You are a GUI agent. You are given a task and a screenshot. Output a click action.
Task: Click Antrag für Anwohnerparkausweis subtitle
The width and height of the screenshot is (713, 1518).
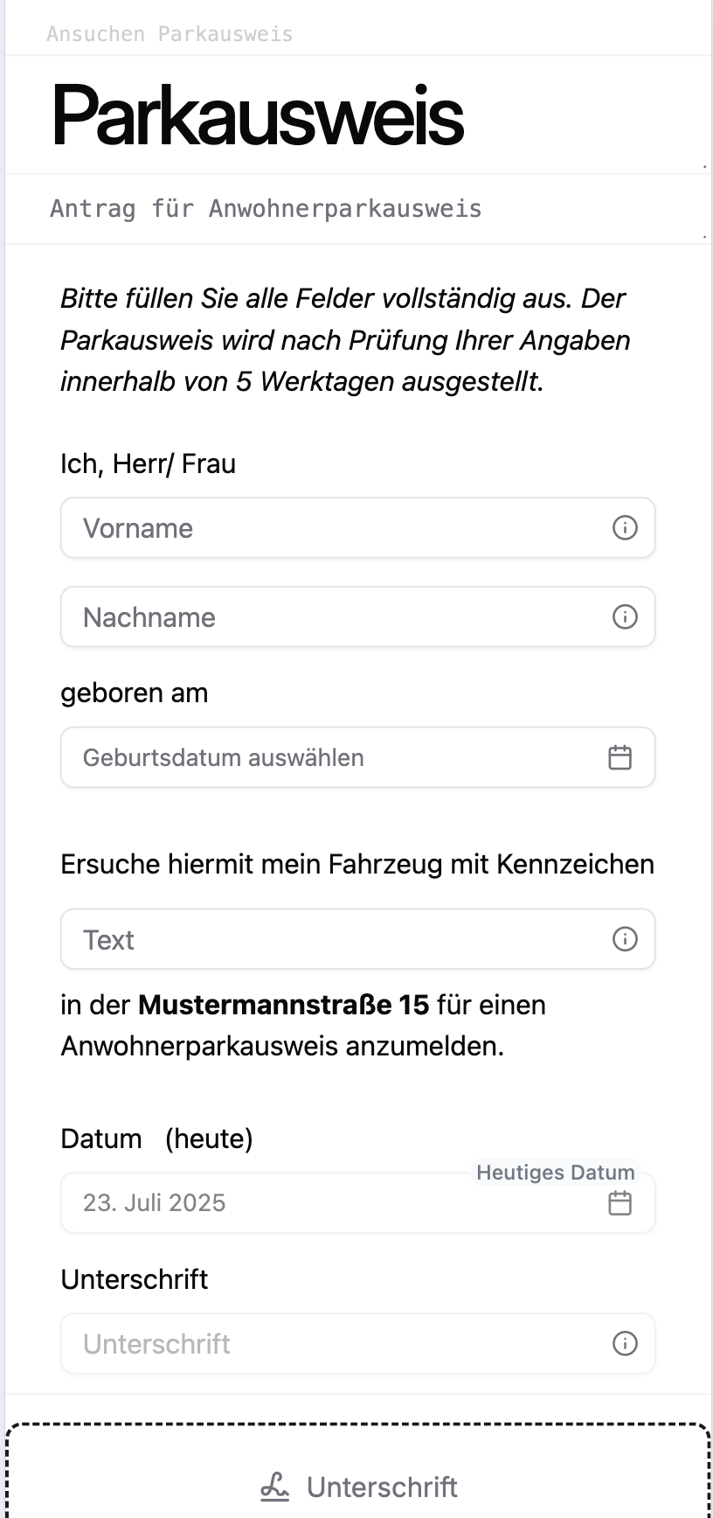[266, 209]
